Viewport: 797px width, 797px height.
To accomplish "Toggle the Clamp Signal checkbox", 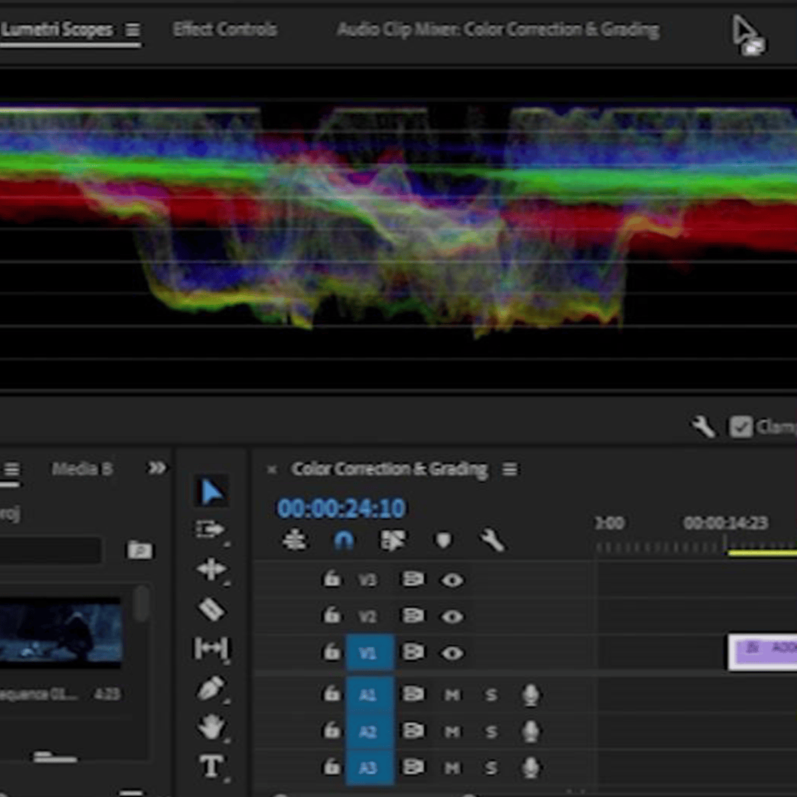I will tap(741, 426).
